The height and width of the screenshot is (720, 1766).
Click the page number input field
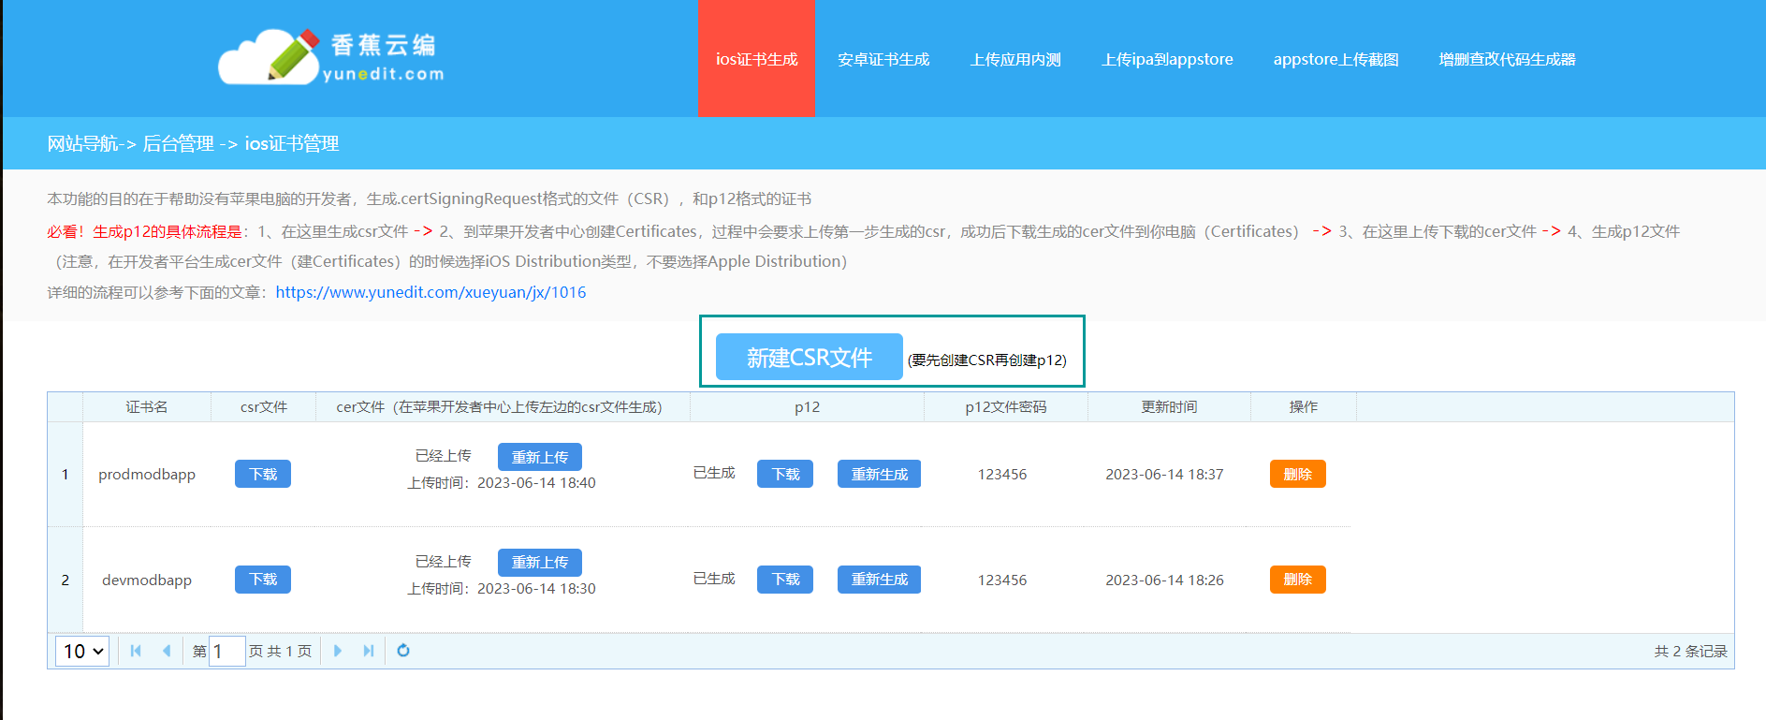click(x=227, y=651)
